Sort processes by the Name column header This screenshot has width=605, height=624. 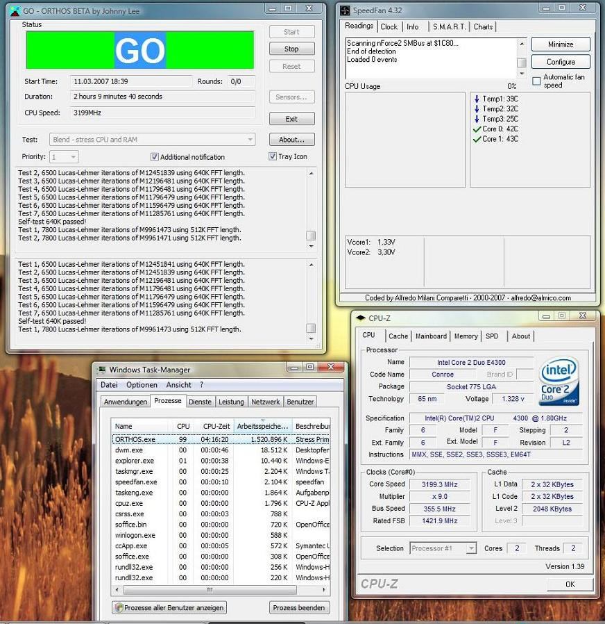tap(140, 426)
